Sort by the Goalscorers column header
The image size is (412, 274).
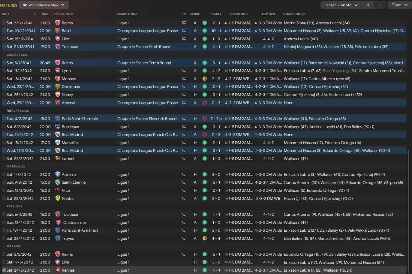pyautogui.click(x=294, y=14)
